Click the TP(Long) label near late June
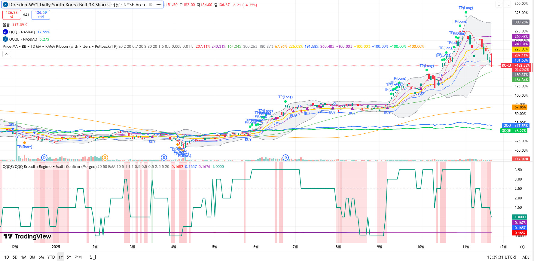Image resolution: width=534 pixels, height=261 pixels. coord(285,97)
